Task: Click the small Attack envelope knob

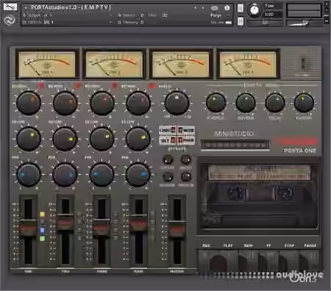Action: tap(168, 160)
